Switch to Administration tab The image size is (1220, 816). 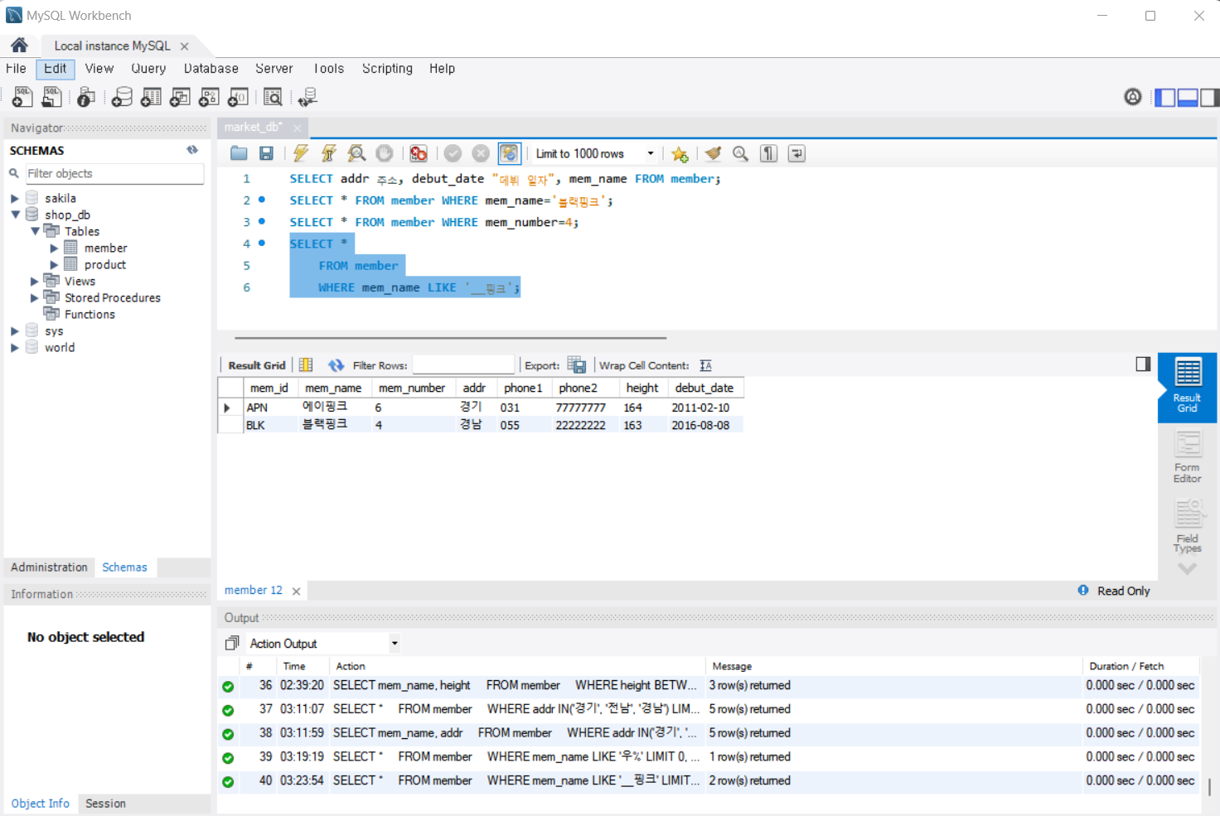pyautogui.click(x=49, y=567)
